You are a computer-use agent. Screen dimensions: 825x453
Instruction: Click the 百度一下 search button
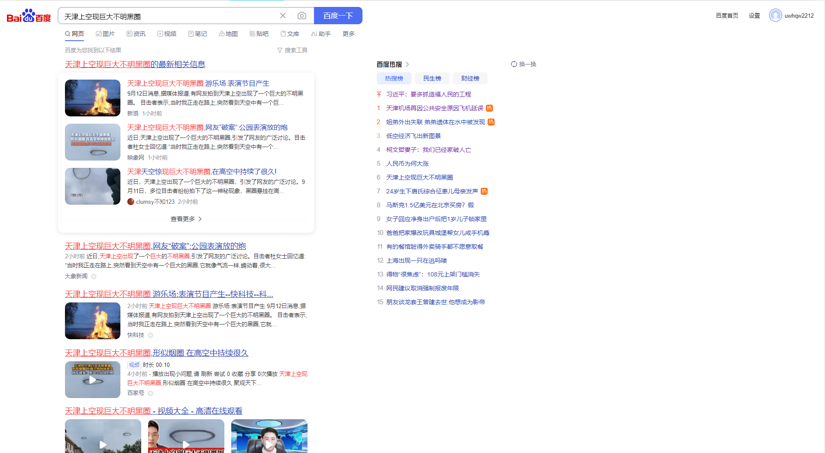pyautogui.click(x=338, y=16)
